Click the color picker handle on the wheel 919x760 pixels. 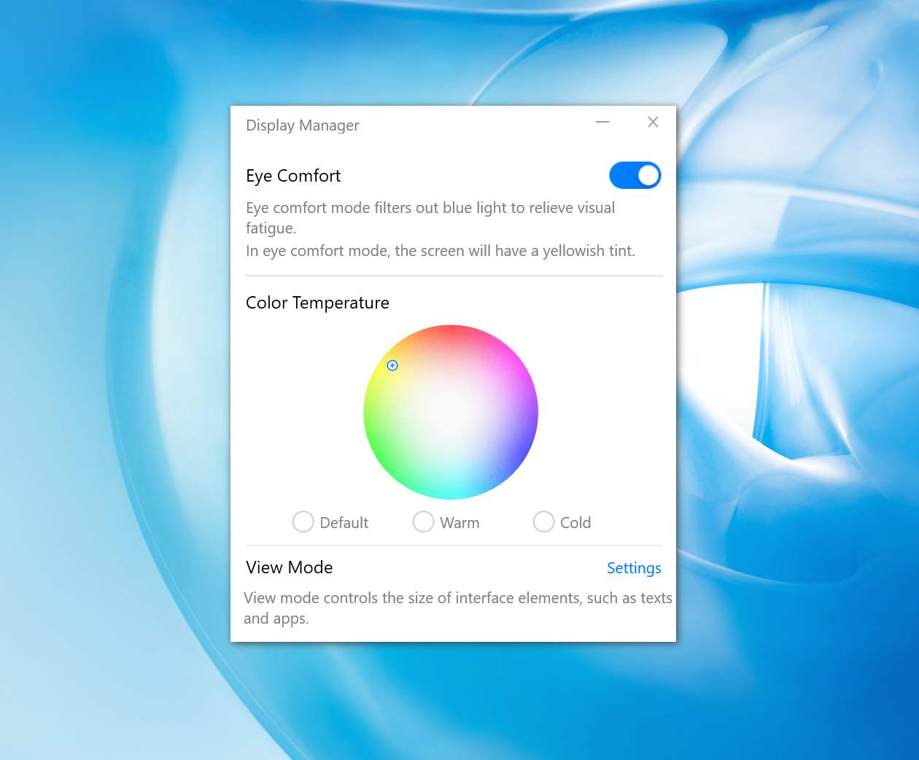[x=392, y=365]
